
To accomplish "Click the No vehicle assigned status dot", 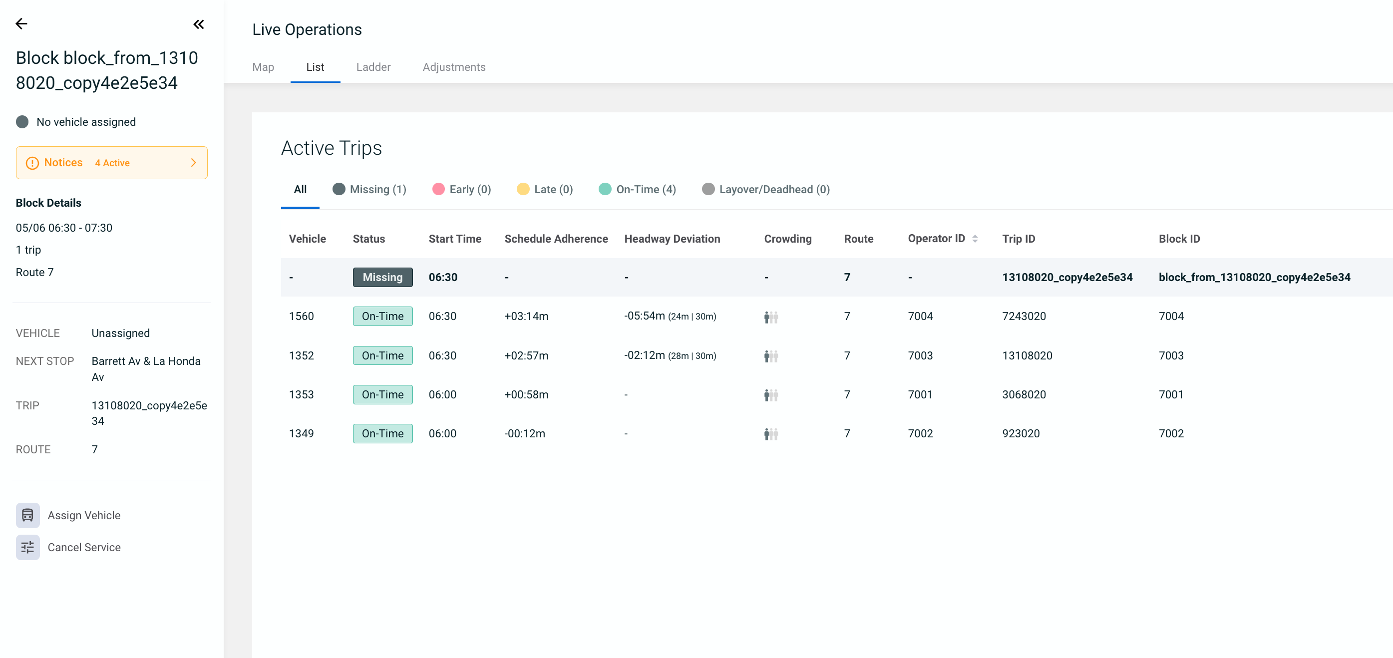I will (22, 122).
